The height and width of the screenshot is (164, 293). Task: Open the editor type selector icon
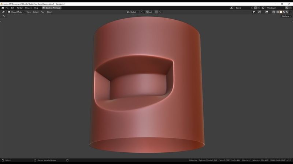click(x=4, y=12)
